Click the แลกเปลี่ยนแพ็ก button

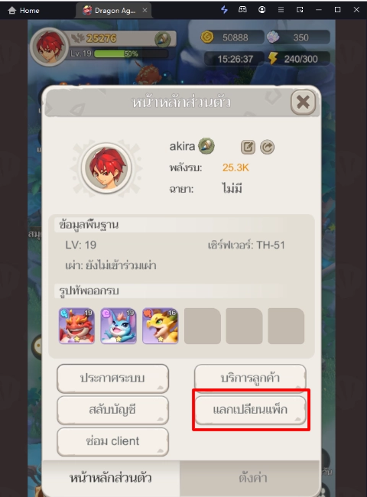click(x=250, y=410)
